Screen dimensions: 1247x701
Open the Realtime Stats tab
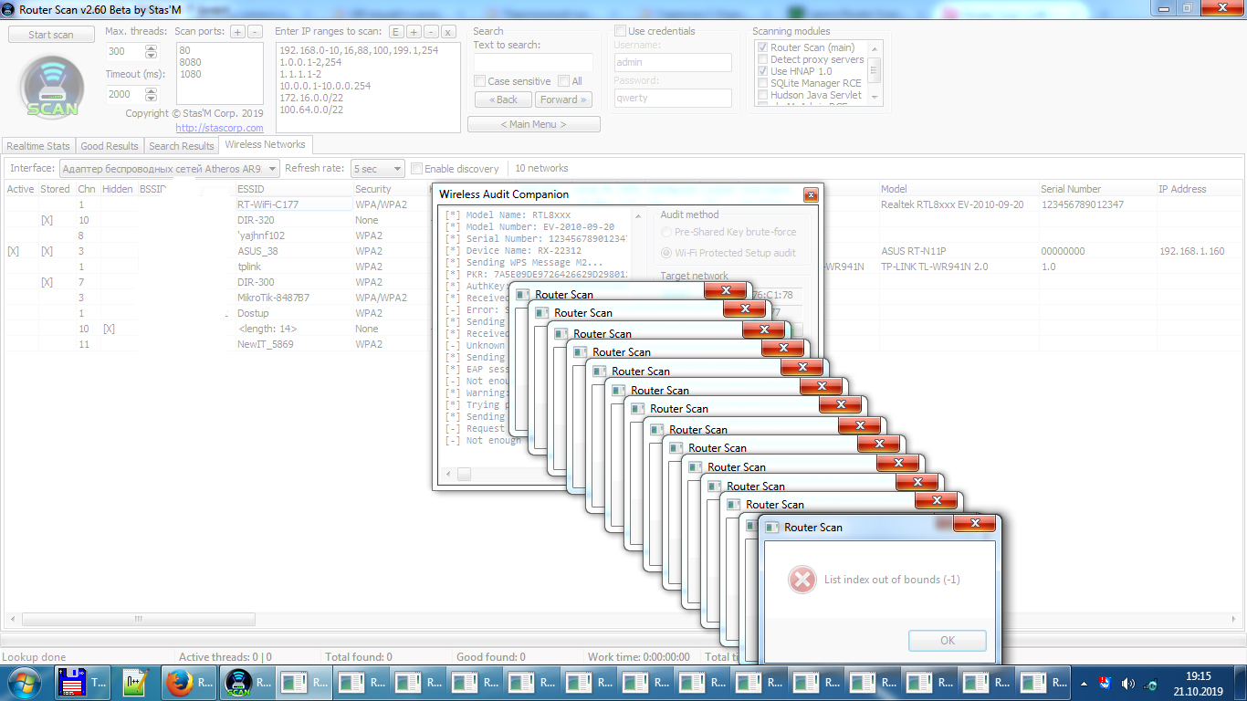[38, 146]
